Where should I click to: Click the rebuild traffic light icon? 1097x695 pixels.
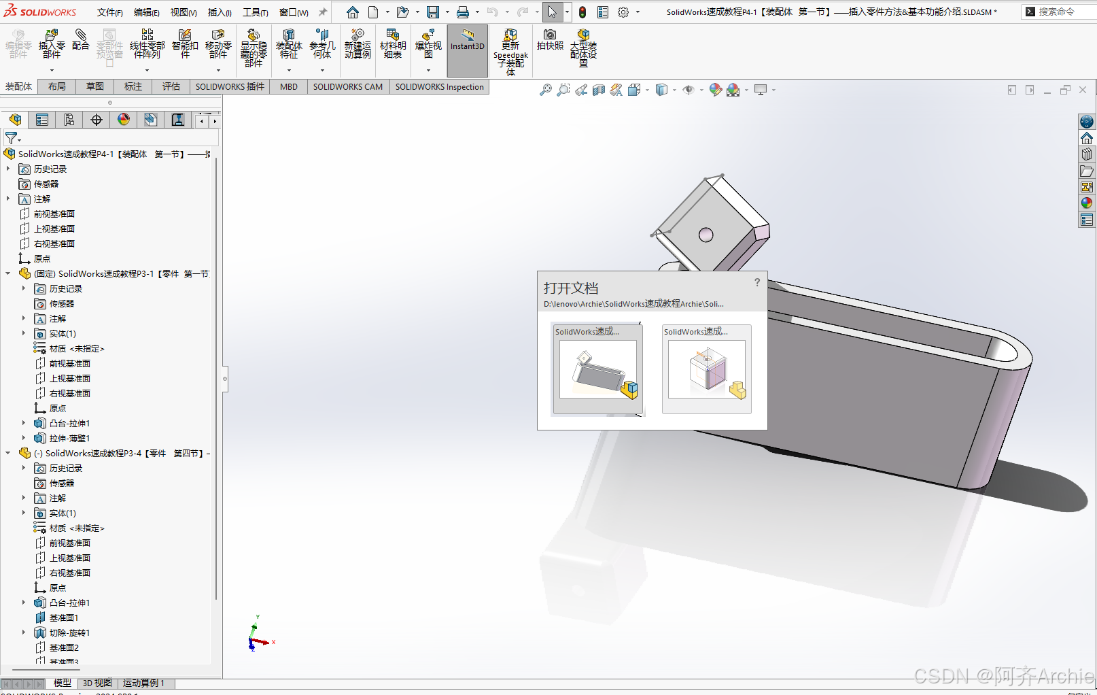coord(582,12)
